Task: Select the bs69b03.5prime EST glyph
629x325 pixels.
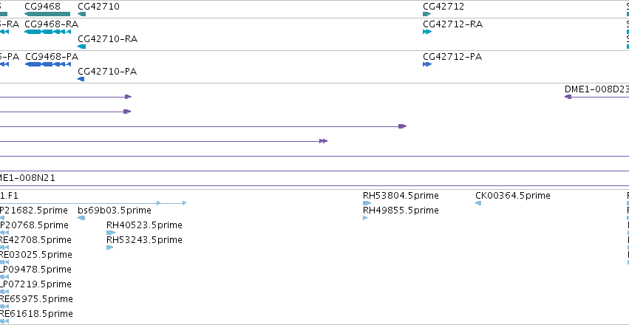Action: 81,218
